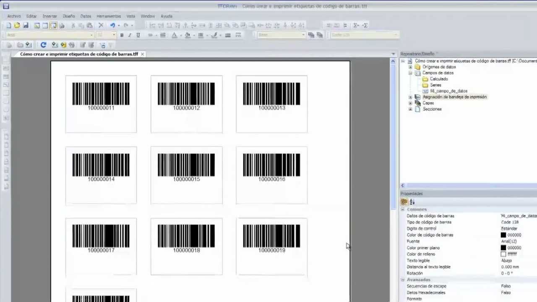Image resolution: width=537 pixels, height=302 pixels.
Task: Select Mi_campo_de_datos in the tree
Action: pyautogui.click(x=448, y=91)
